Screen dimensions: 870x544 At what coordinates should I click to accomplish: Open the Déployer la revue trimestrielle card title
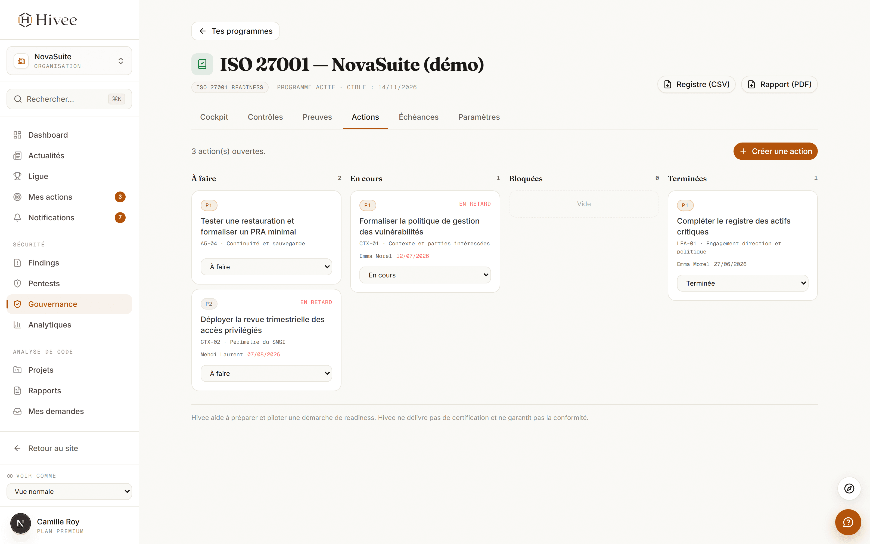[x=262, y=325]
